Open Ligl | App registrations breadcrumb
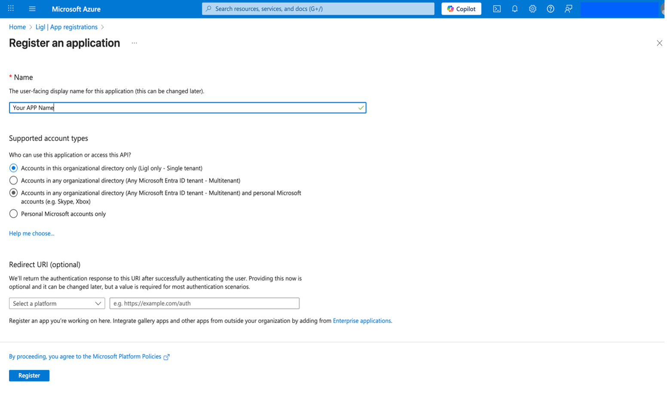The height and width of the screenshot is (394, 667). point(67,27)
